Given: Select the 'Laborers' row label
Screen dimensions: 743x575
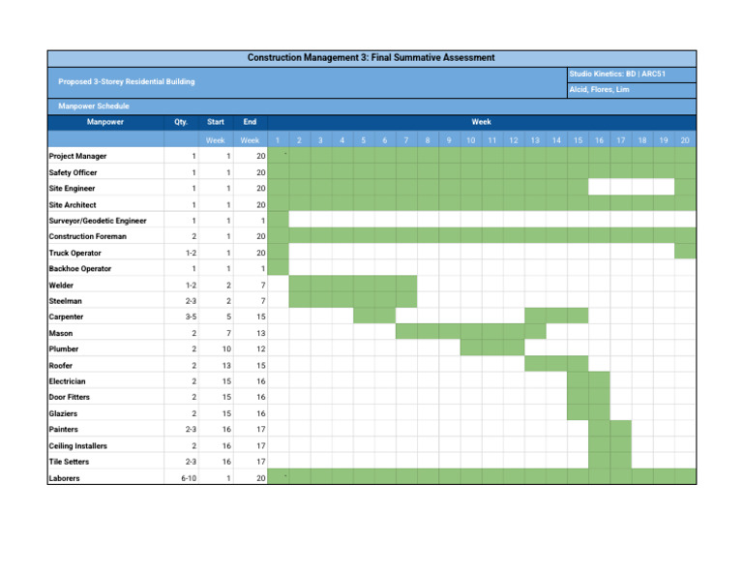Looking at the screenshot, I should coord(65,478).
